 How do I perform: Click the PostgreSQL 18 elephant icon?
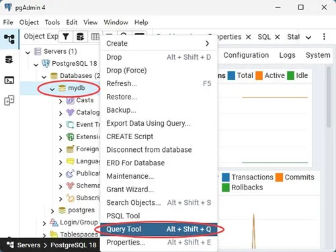[x=46, y=64]
